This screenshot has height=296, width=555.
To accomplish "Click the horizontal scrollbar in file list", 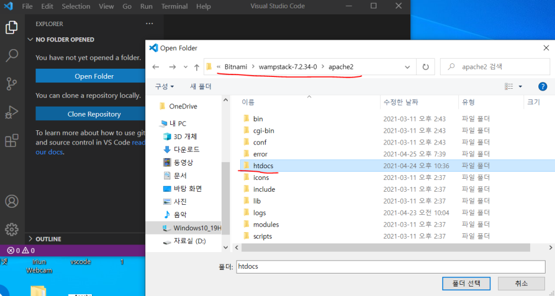I will click(386, 248).
